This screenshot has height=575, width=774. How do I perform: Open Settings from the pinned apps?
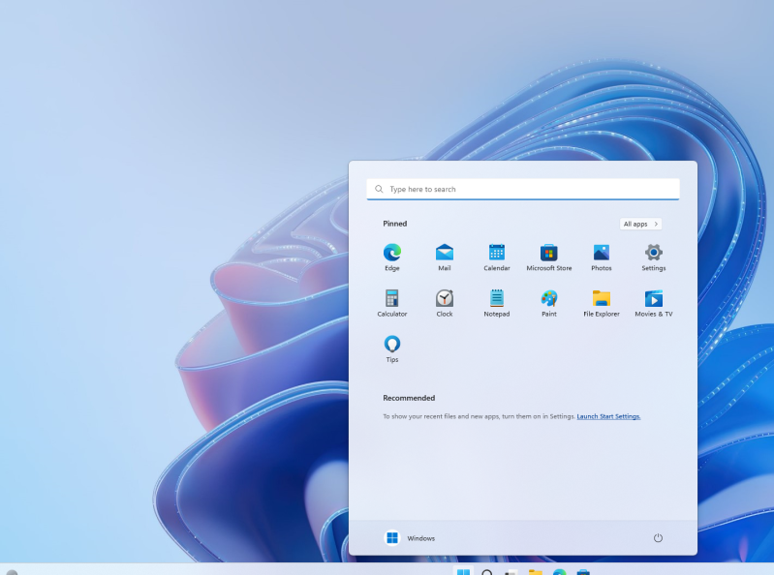click(x=654, y=257)
